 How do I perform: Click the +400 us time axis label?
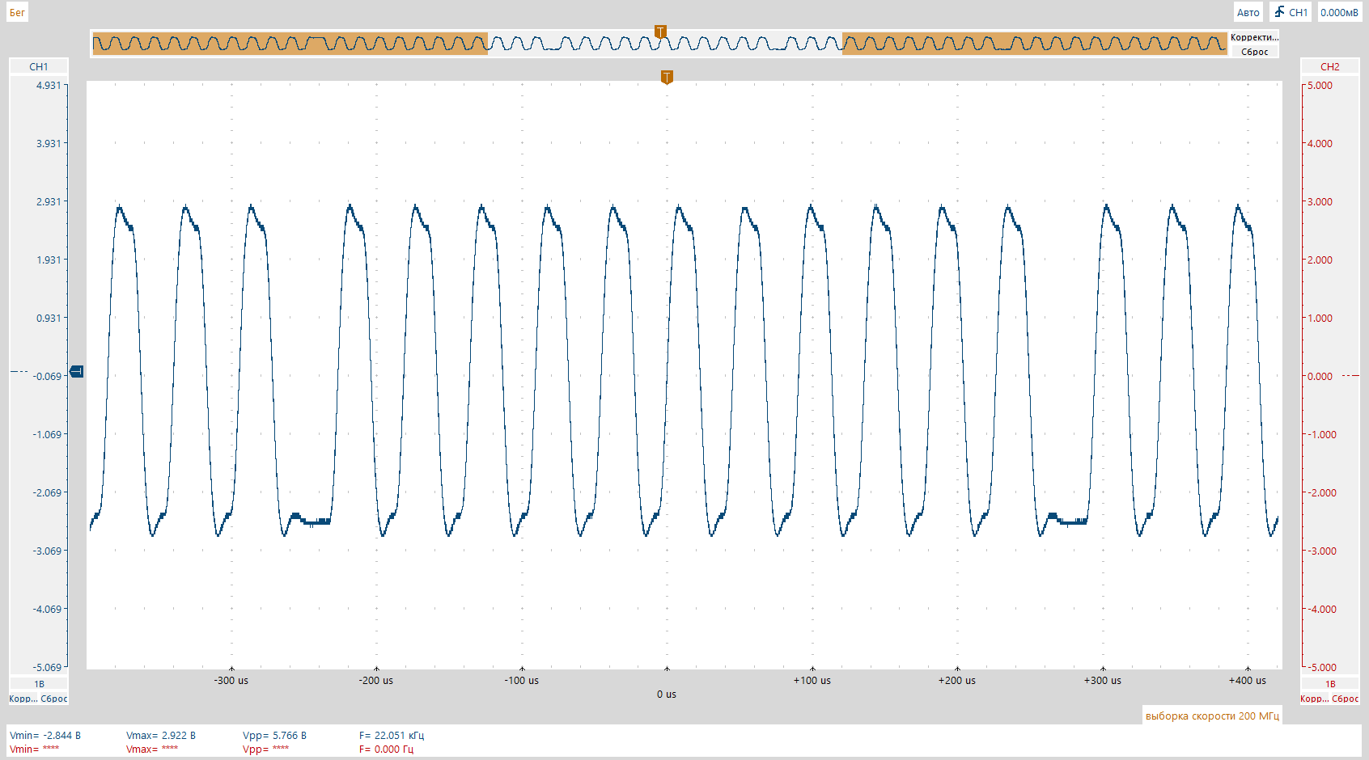pyautogui.click(x=1248, y=680)
